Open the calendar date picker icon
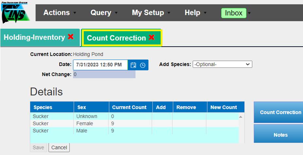This screenshot has height=155, width=303. coord(133,65)
